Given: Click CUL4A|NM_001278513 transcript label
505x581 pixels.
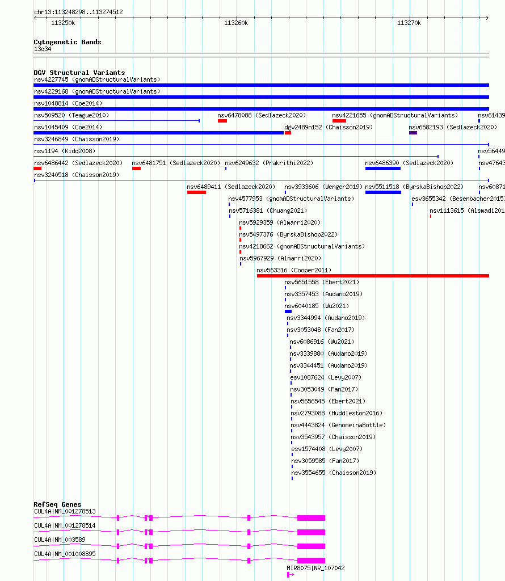Looking at the screenshot, I should [x=65, y=511].
